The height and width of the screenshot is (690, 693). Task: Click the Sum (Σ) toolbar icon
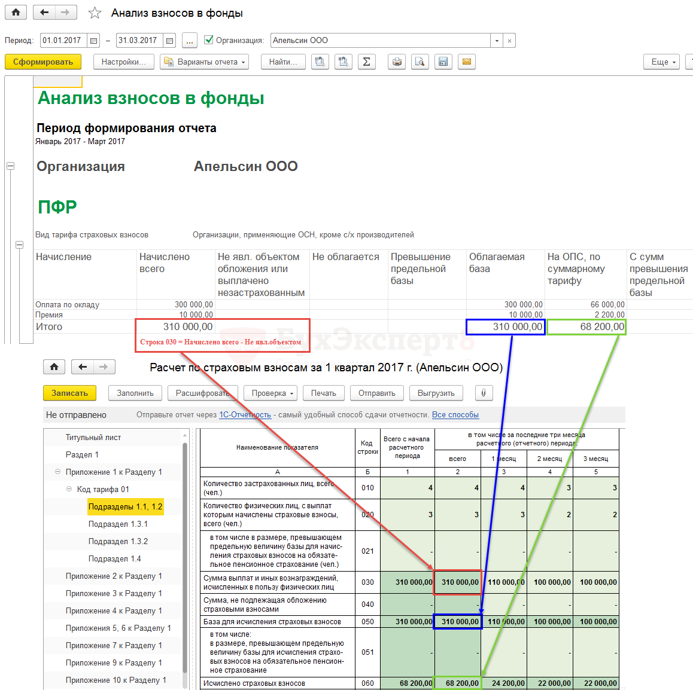(366, 62)
